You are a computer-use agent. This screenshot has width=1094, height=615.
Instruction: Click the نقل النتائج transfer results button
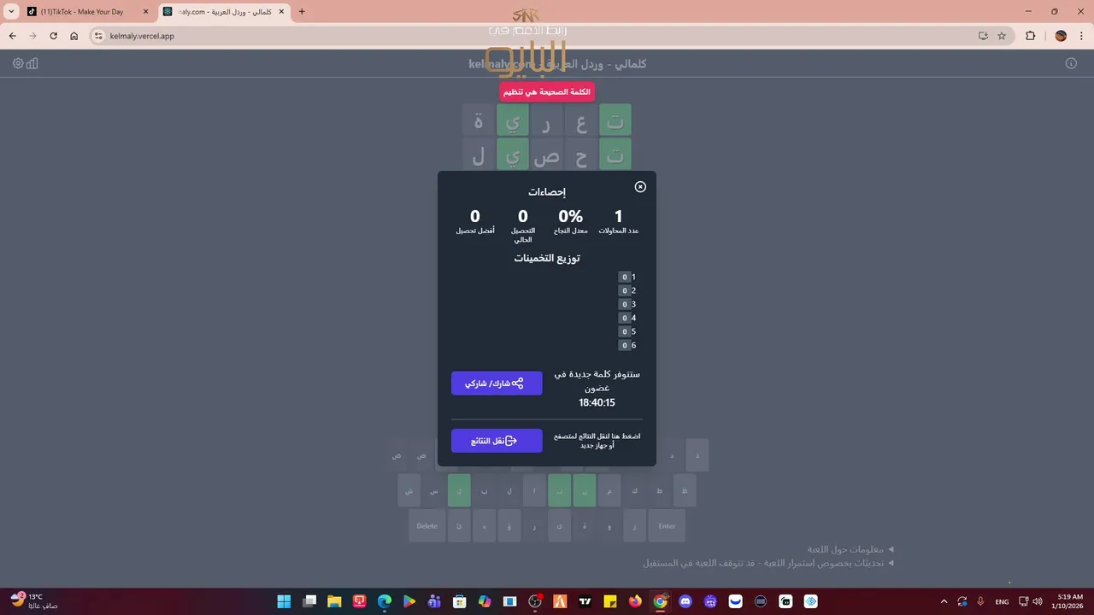click(497, 441)
